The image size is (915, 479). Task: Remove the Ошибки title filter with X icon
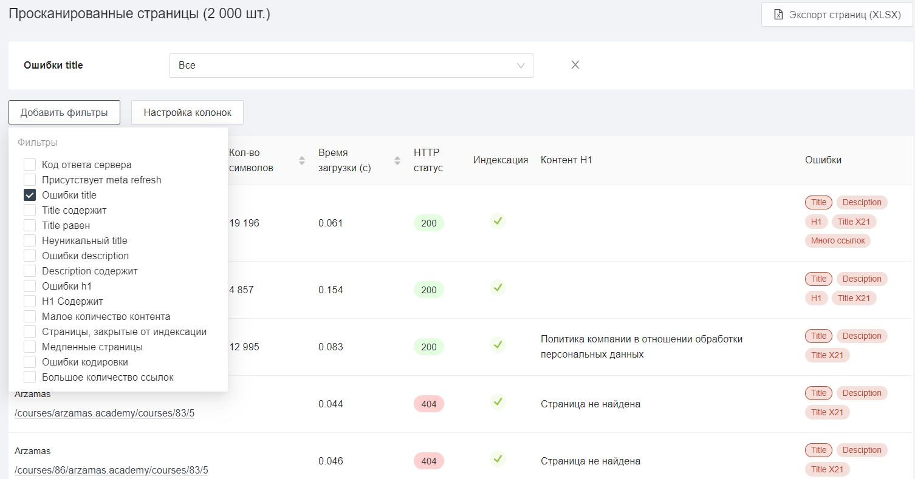(x=575, y=65)
